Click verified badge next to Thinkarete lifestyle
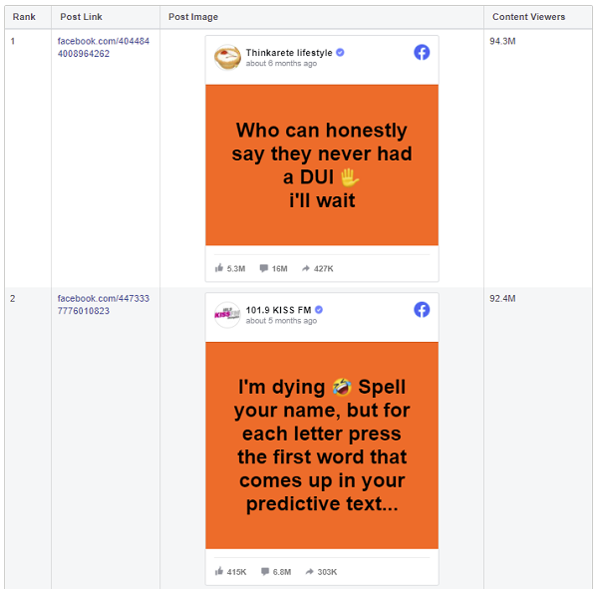 [x=340, y=52]
